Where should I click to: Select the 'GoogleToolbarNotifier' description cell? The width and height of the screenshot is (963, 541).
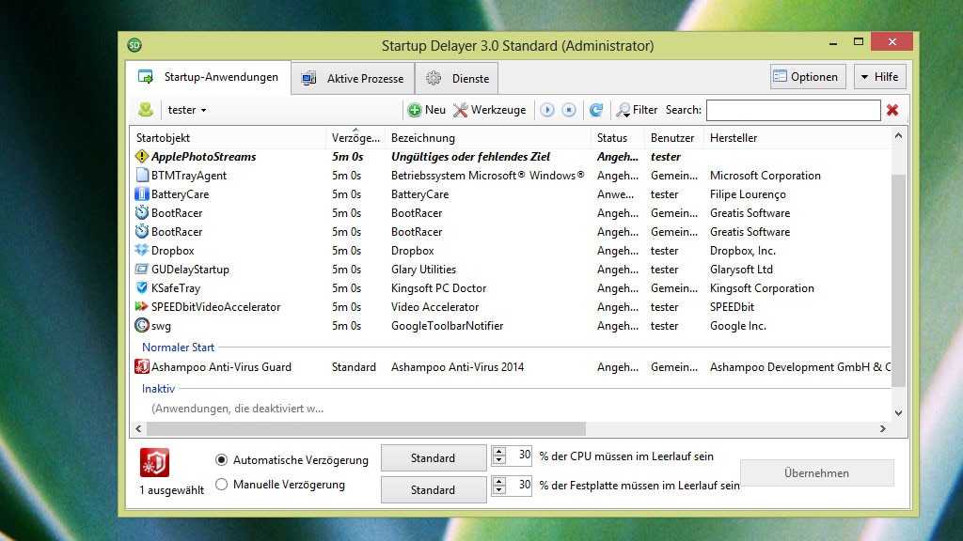click(x=447, y=325)
